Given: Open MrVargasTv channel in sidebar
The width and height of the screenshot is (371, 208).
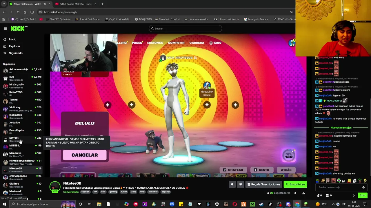Looking at the screenshot, I should click(23, 86).
